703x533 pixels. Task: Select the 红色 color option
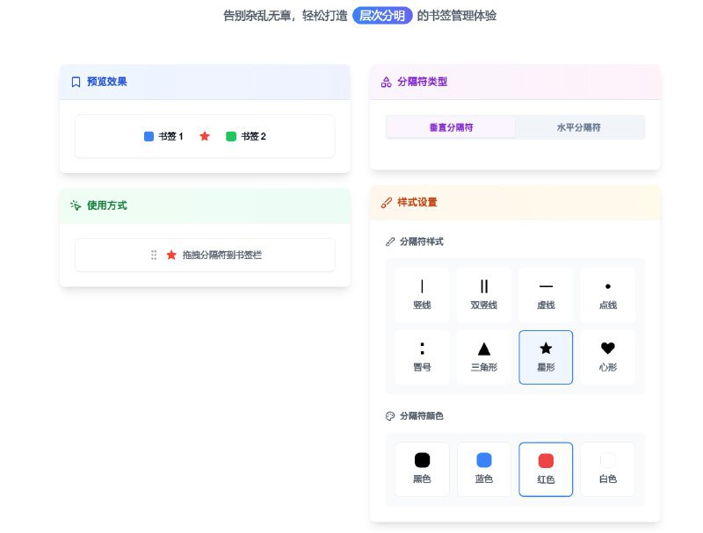546,469
